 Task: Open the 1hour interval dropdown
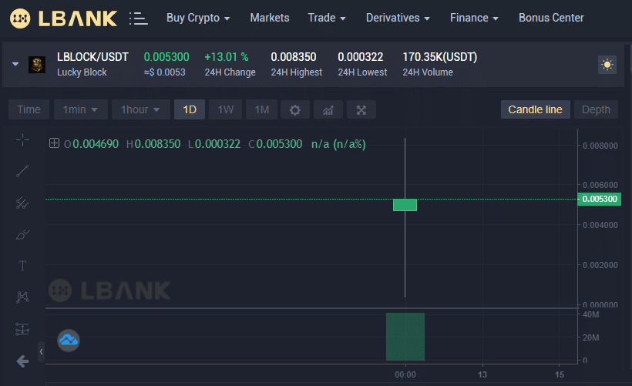141,109
